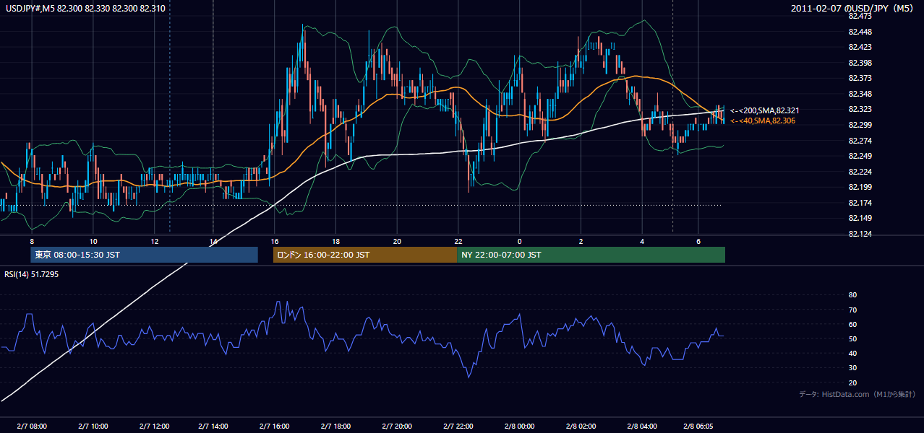This screenshot has height=433, width=924.
Task: Click RSI scale level 40
Action: [x=852, y=353]
